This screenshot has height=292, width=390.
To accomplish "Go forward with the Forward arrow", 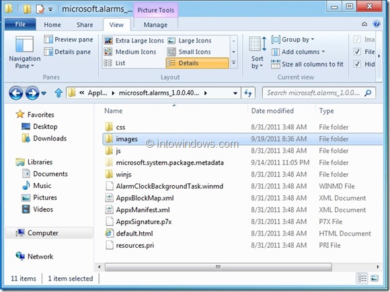I will 32,93.
